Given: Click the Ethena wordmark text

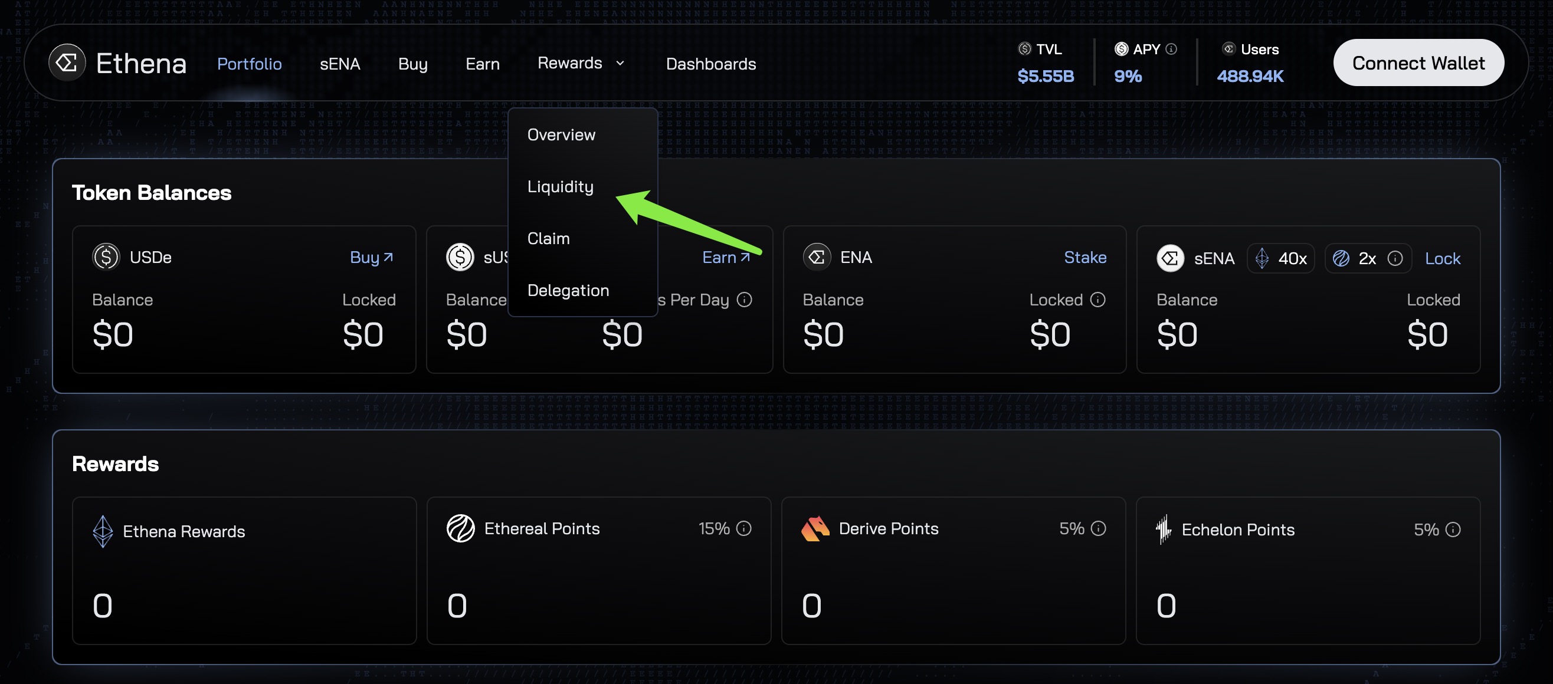Looking at the screenshot, I should click(141, 63).
